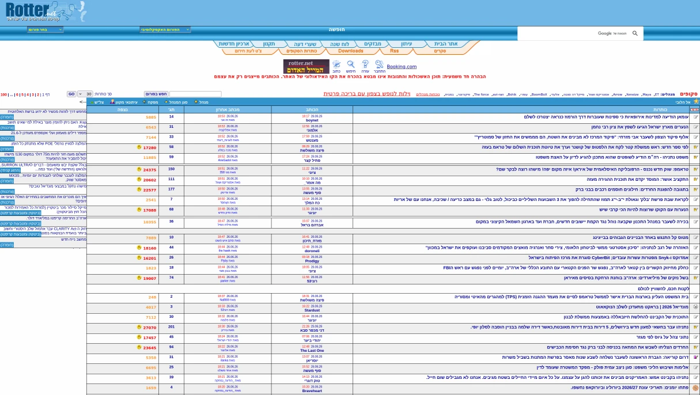The height and width of the screenshot is (395, 700).
Task: Open the הפורום האקטואלי dropdown
Action: pos(165,29)
